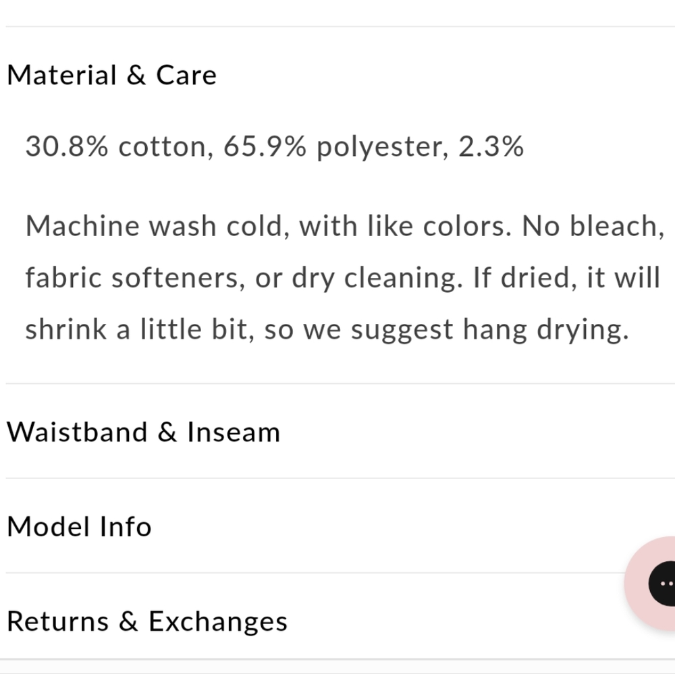Click the "hang drying" recommendation
The width and height of the screenshot is (675, 674).
[x=544, y=329]
